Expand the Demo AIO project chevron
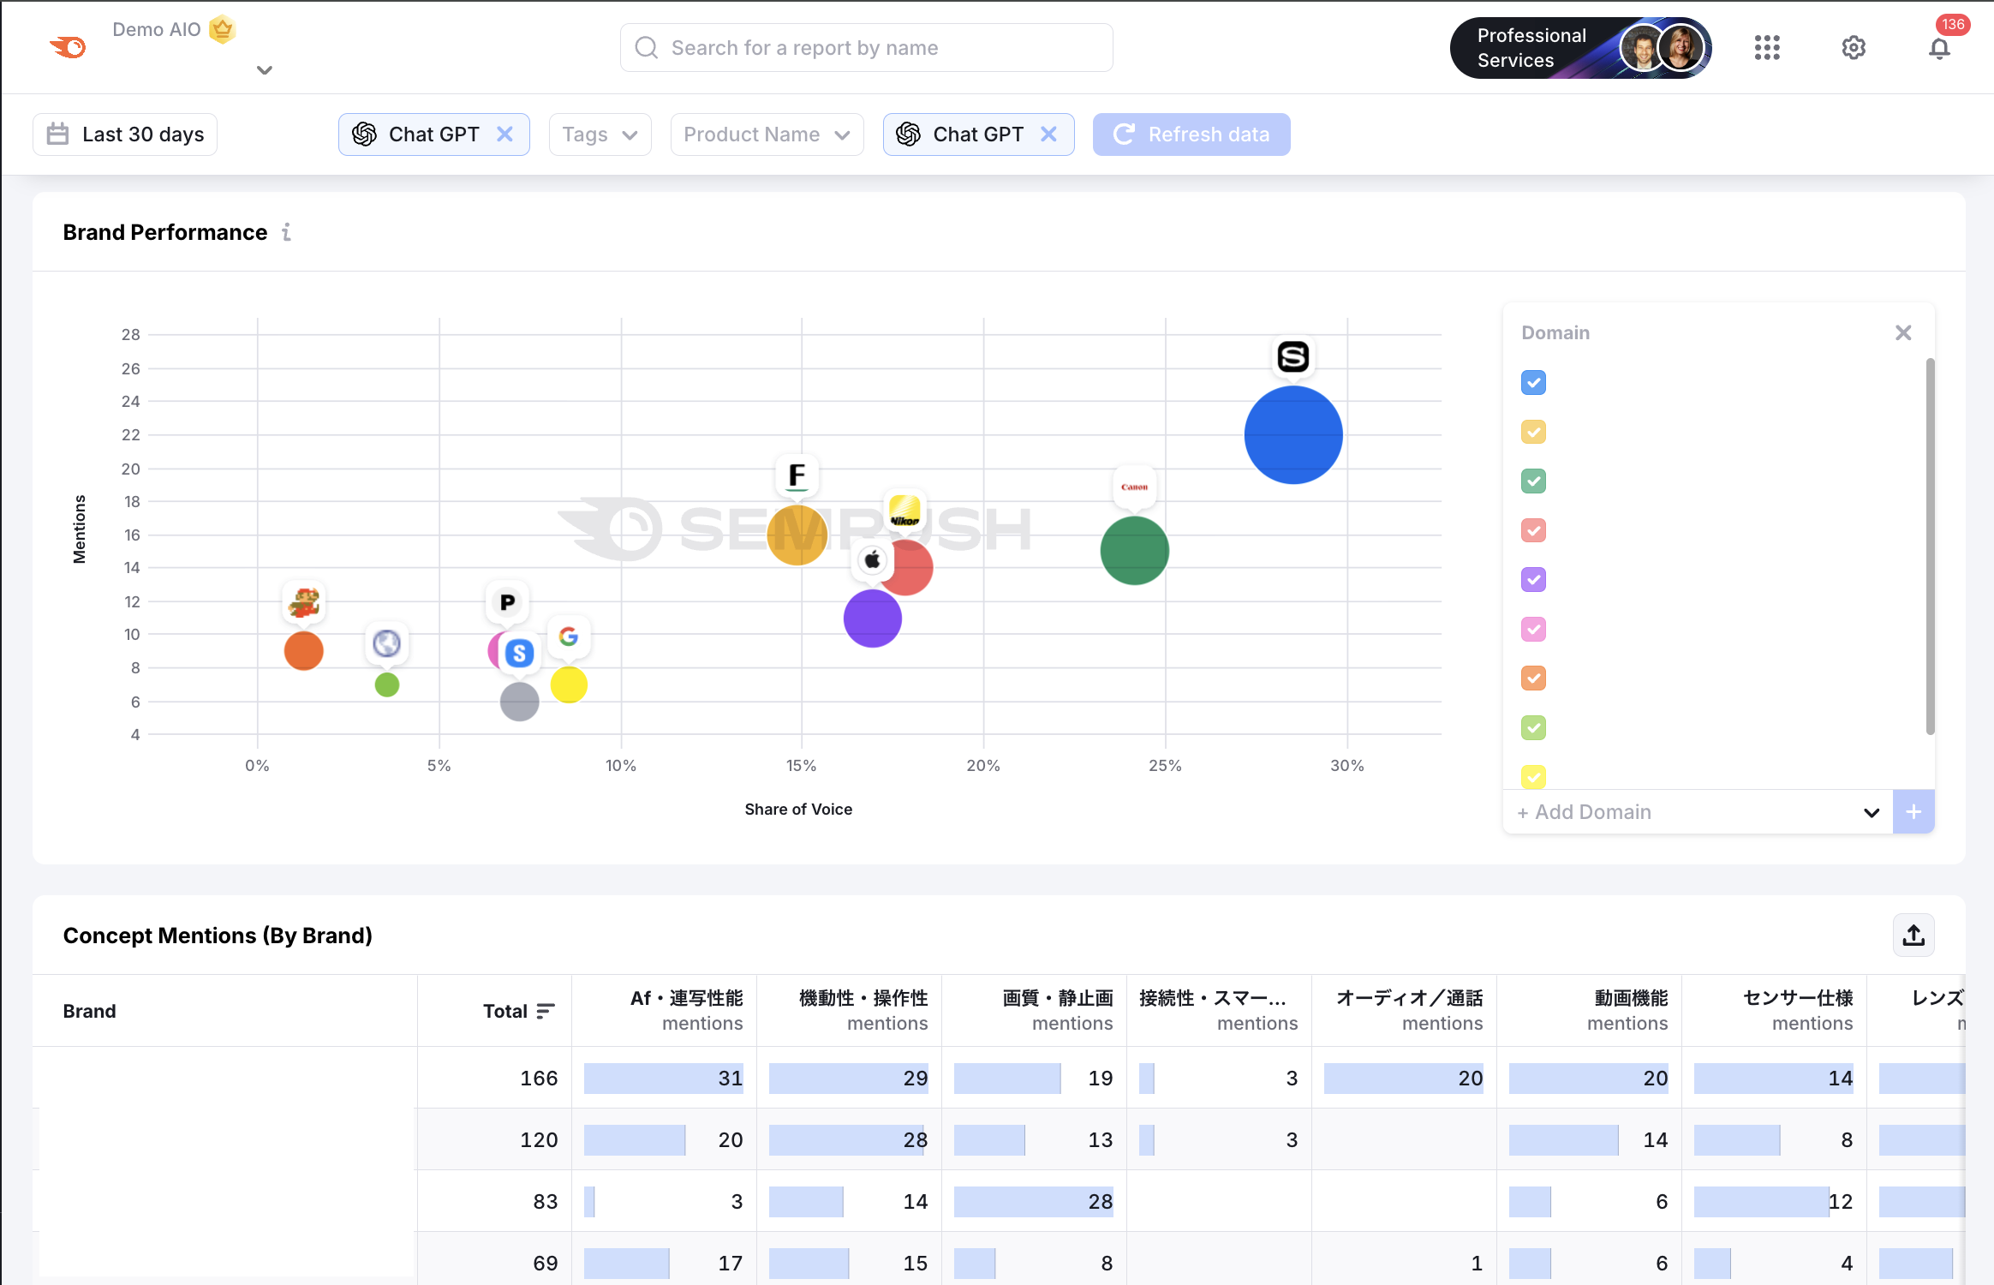1994x1285 pixels. coord(265,70)
